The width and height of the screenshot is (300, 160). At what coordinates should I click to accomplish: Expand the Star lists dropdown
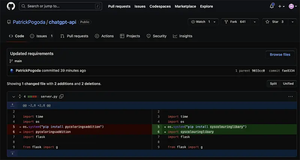[x=292, y=22]
